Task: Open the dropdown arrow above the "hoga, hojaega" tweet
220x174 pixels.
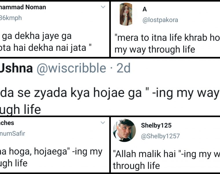Action: click(102, 123)
